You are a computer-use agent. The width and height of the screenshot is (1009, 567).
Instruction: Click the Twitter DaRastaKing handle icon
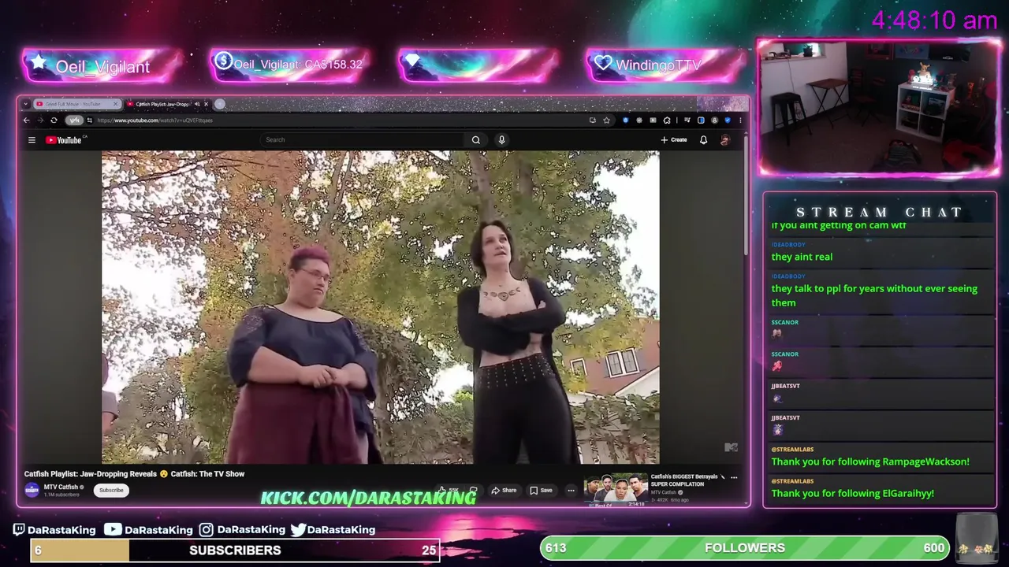pyautogui.click(x=298, y=530)
